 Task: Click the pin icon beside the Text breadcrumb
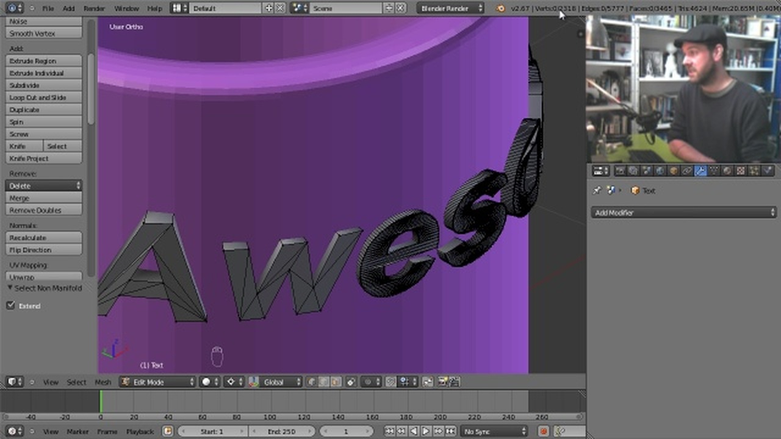tap(597, 191)
